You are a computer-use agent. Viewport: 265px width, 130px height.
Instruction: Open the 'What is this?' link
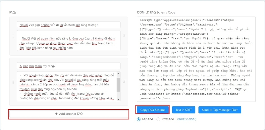pos(187,119)
